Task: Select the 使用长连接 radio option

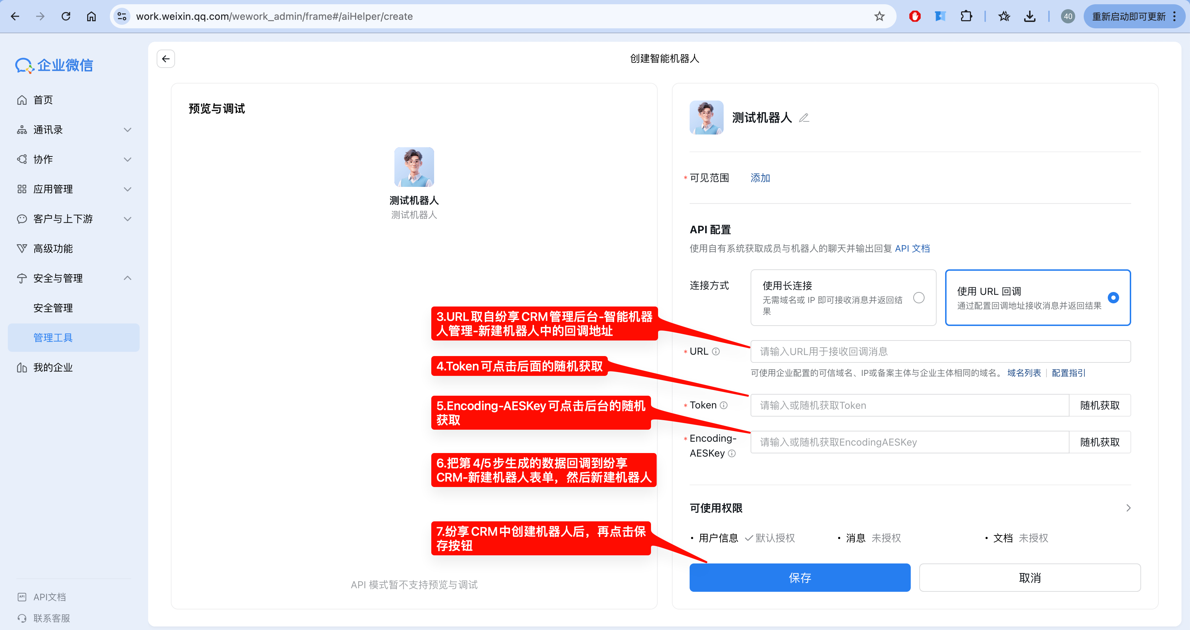Action: [919, 298]
